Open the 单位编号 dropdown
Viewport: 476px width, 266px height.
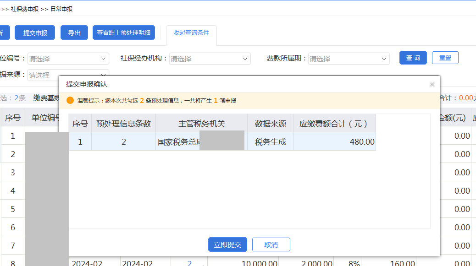coord(68,59)
